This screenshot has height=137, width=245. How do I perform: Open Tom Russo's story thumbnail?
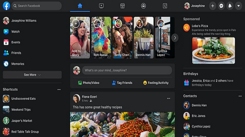(101, 37)
